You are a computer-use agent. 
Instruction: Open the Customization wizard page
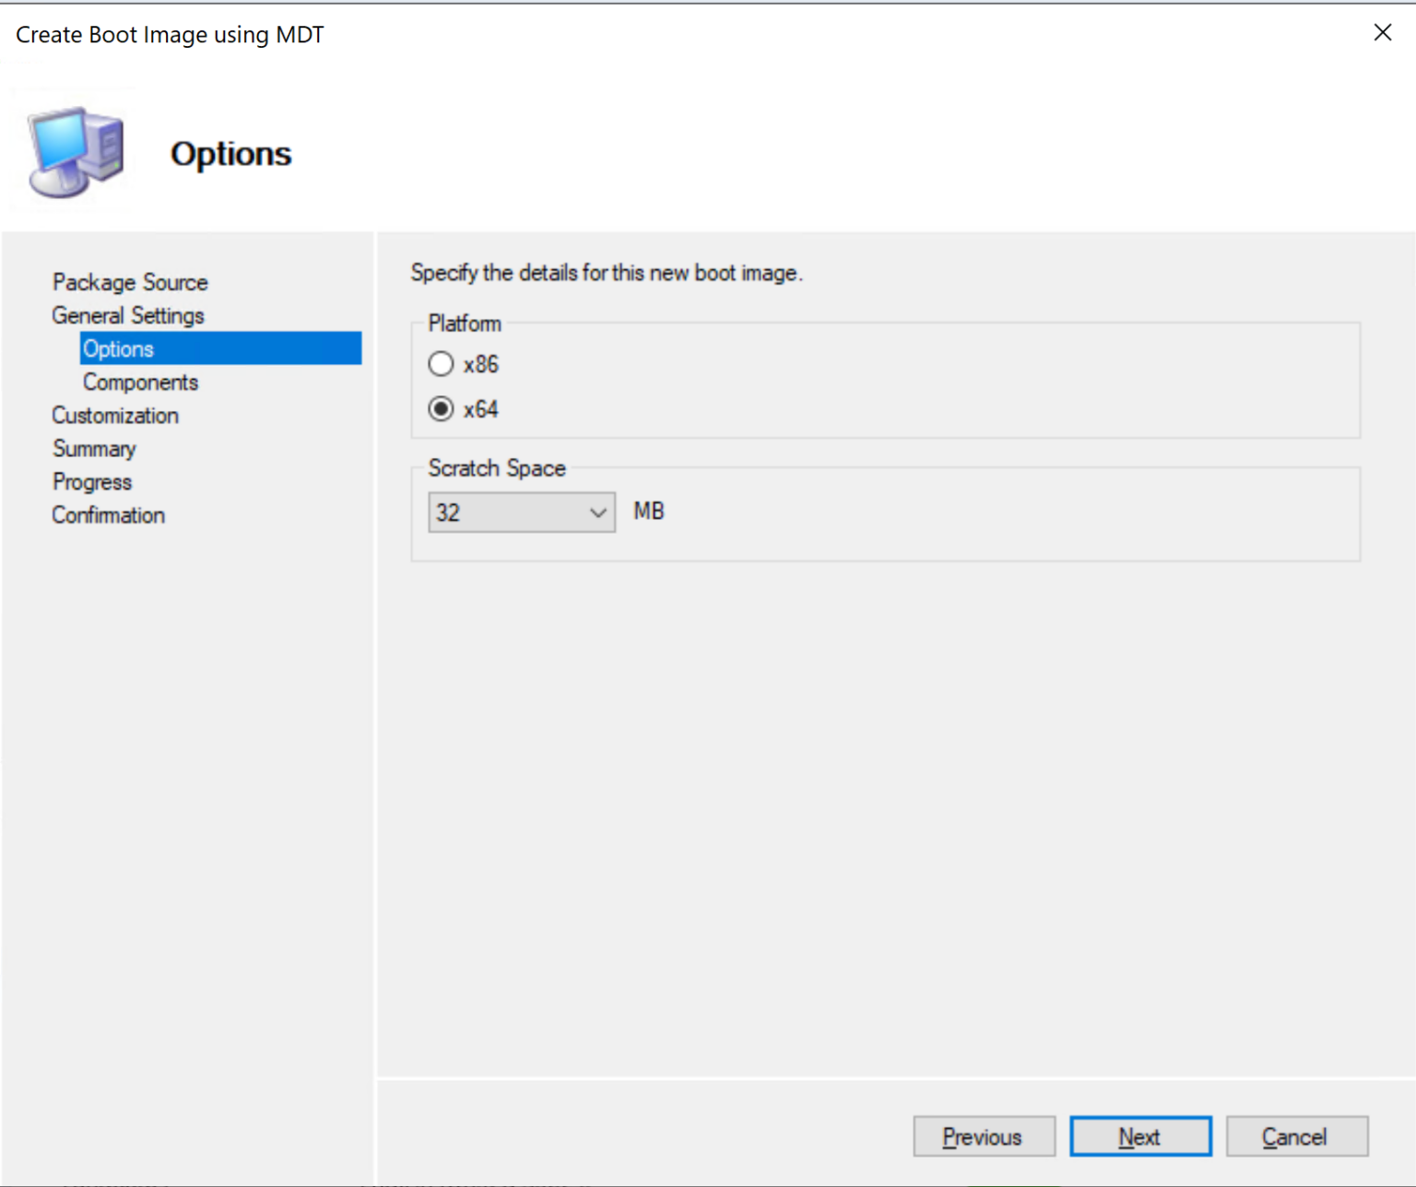pyautogui.click(x=114, y=415)
